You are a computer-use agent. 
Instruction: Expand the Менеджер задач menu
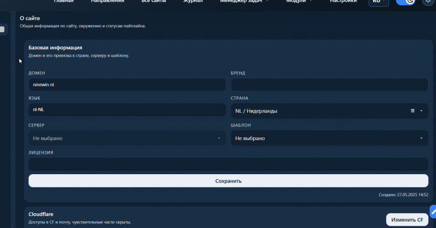[244, 1]
